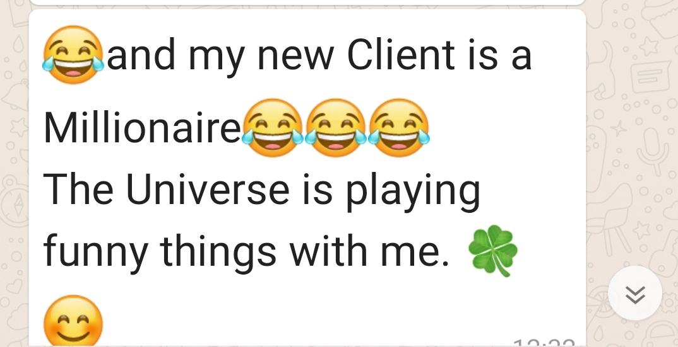Tap the word "things" in the message

click(x=218, y=253)
